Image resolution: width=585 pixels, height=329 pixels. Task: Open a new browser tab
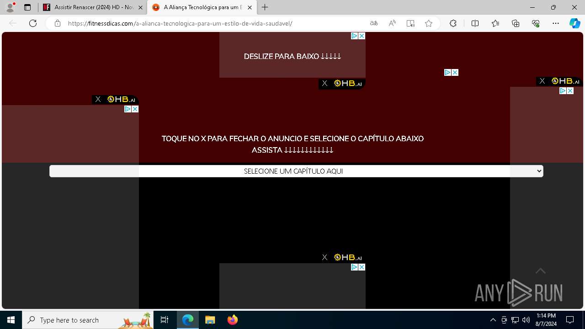click(x=265, y=7)
